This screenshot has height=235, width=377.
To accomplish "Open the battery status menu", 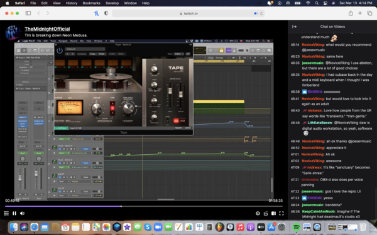I will pos(298,3).
